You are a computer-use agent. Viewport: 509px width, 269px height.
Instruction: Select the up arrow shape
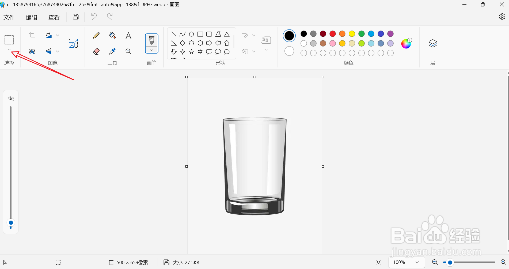(227, 43)
